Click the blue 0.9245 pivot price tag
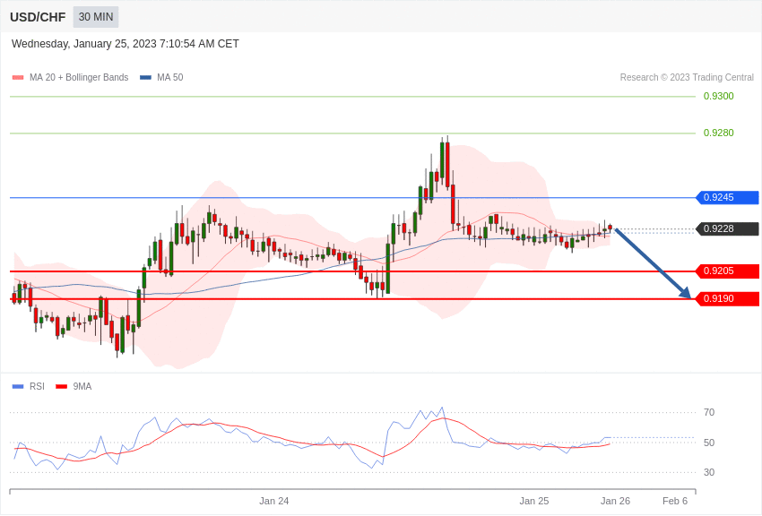 point(728,198)
